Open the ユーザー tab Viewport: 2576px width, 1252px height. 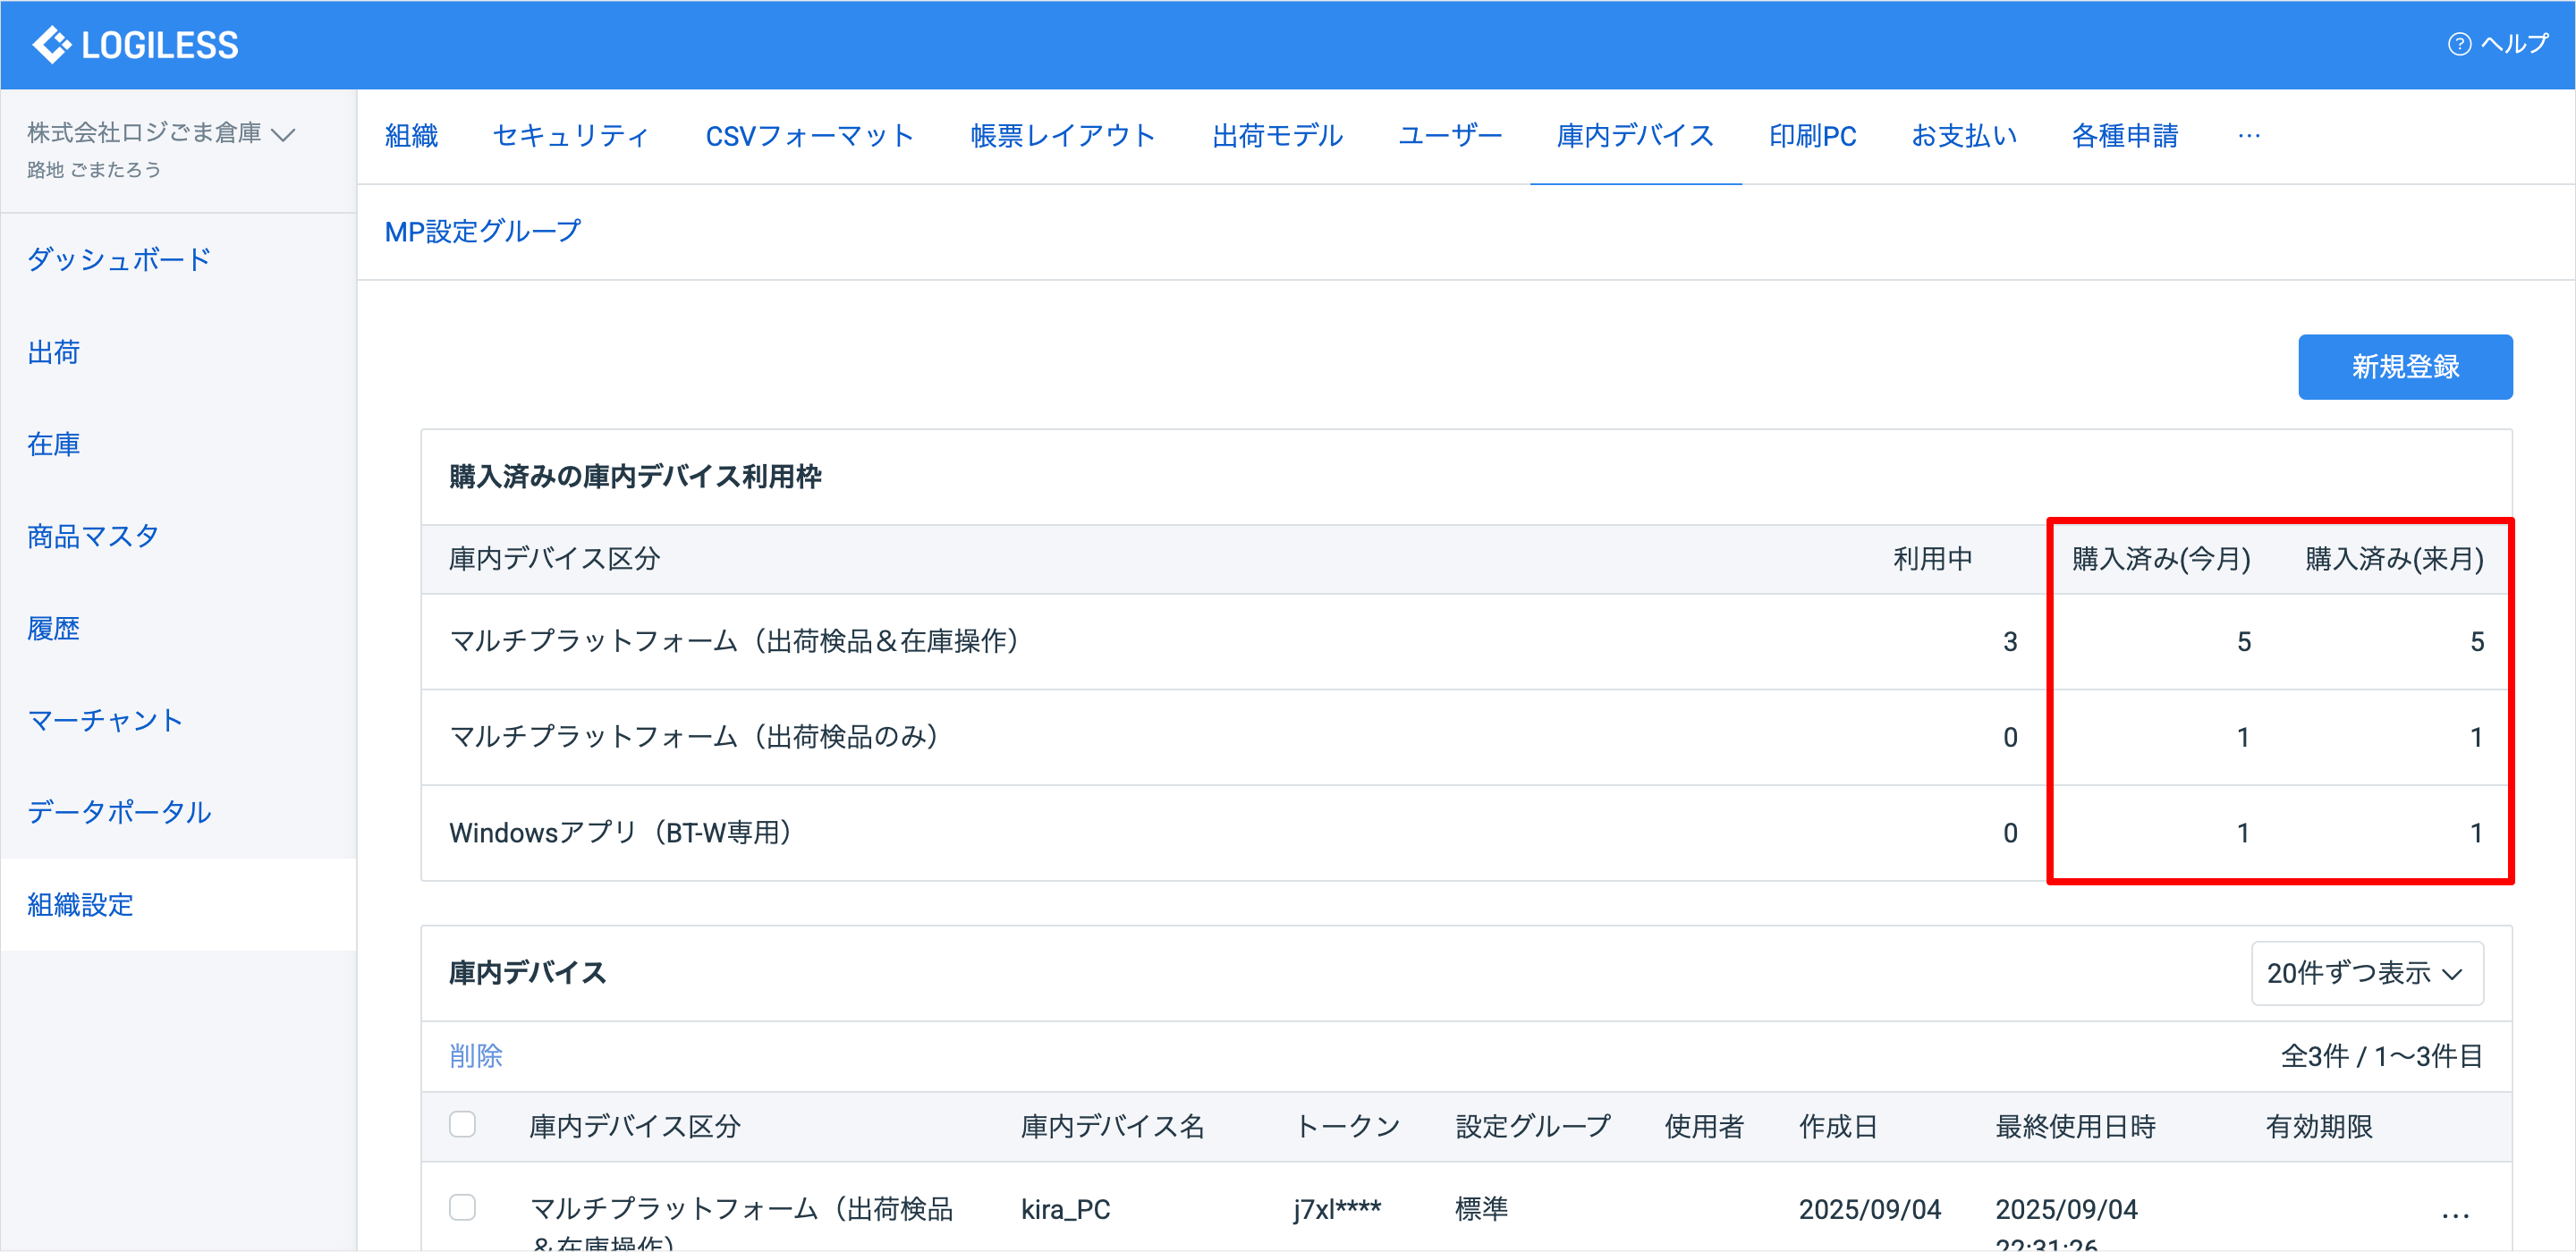click(1449, 136)
